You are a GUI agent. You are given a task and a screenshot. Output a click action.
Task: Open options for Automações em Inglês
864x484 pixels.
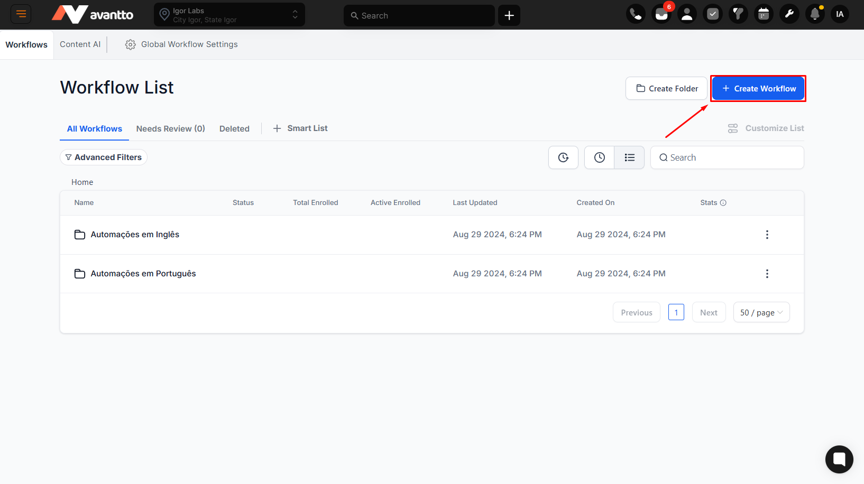[767, 235]
